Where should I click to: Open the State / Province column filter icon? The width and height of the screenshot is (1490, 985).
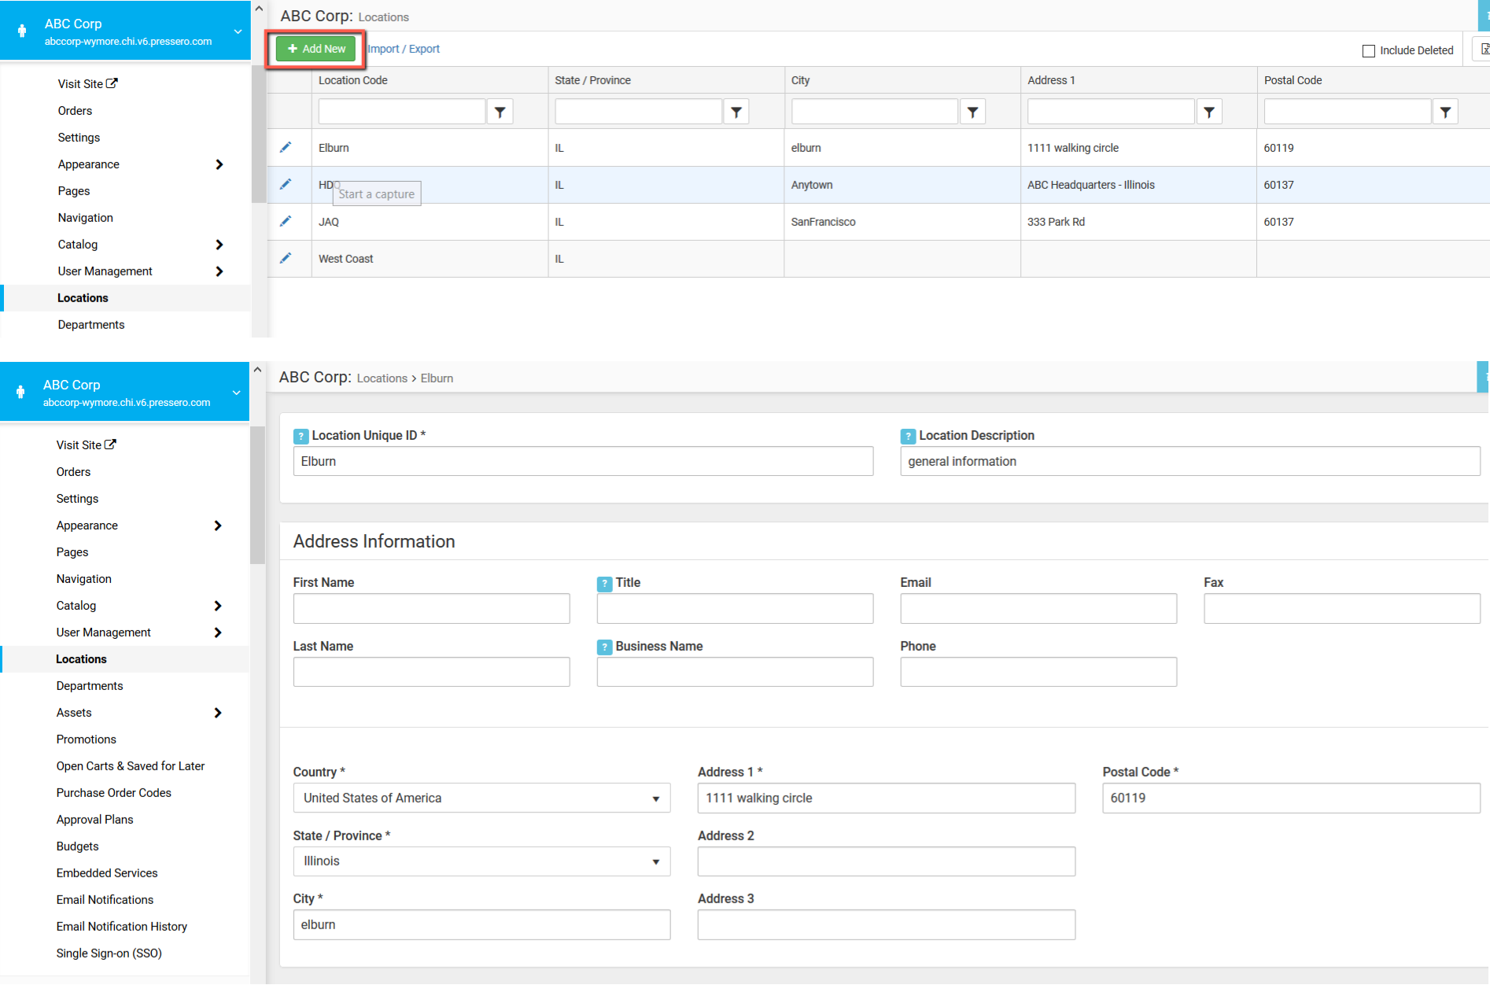tap(736, 112)
